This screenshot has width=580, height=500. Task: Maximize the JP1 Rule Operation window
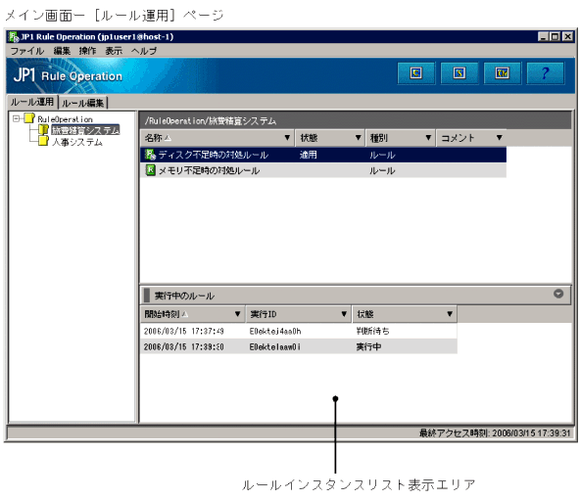(x=555, y=36)
